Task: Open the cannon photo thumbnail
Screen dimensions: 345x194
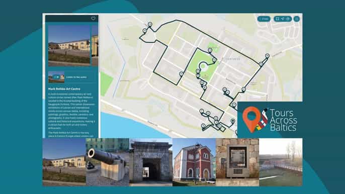Action: pyautogui.click(x=108, y=162)
